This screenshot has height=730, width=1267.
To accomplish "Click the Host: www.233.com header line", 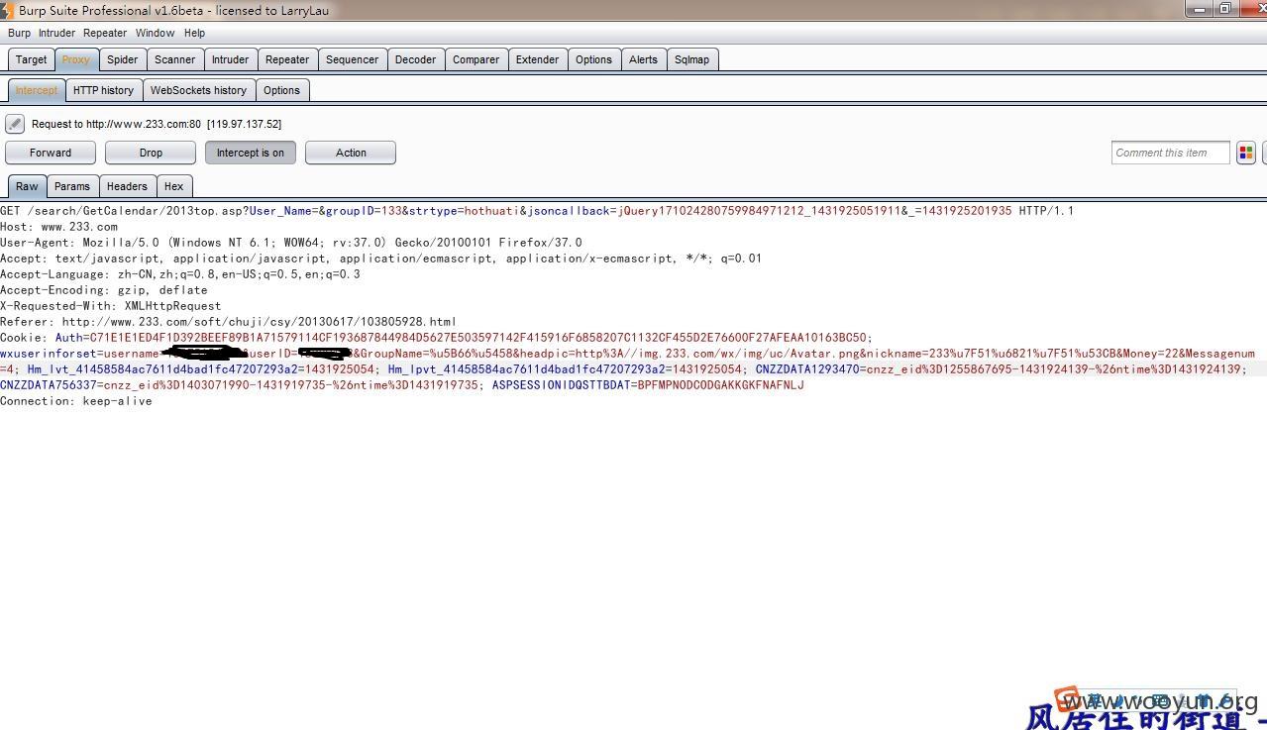I will coord(59,227).
